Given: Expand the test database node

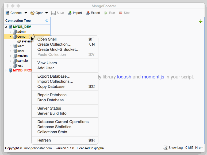Looking at the screenshot, I should (10, 66).
